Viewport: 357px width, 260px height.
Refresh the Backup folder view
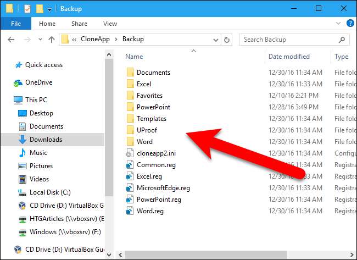coord(226,40)
